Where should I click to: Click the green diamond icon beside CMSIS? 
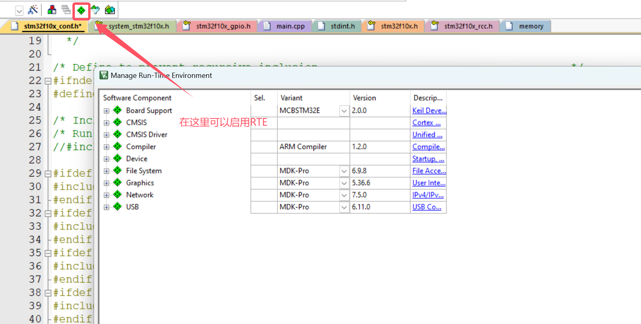[117, 122]
